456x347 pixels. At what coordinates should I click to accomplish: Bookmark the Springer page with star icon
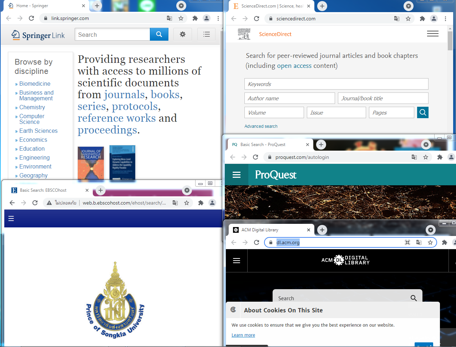(x=181, y=18)
